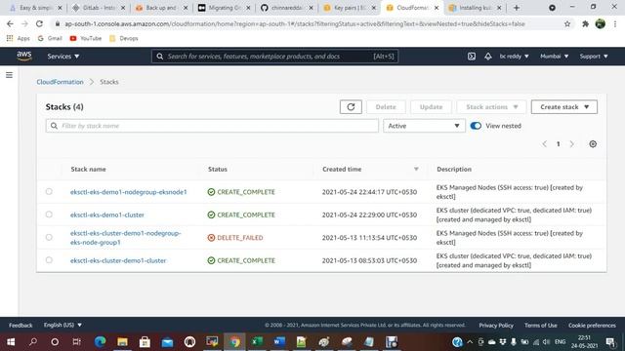Click the Delete stack button
Screen dimensions: 625x351
386,106
